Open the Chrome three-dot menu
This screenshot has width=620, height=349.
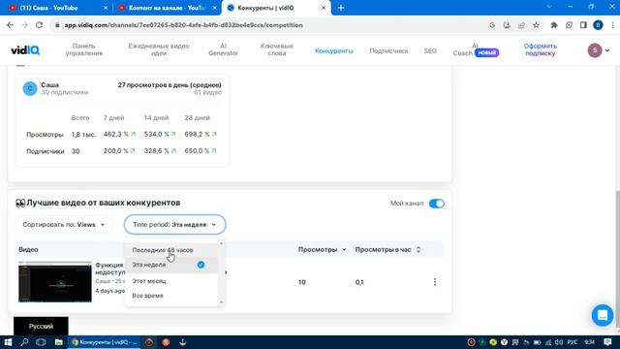click(x=612, y=25)
